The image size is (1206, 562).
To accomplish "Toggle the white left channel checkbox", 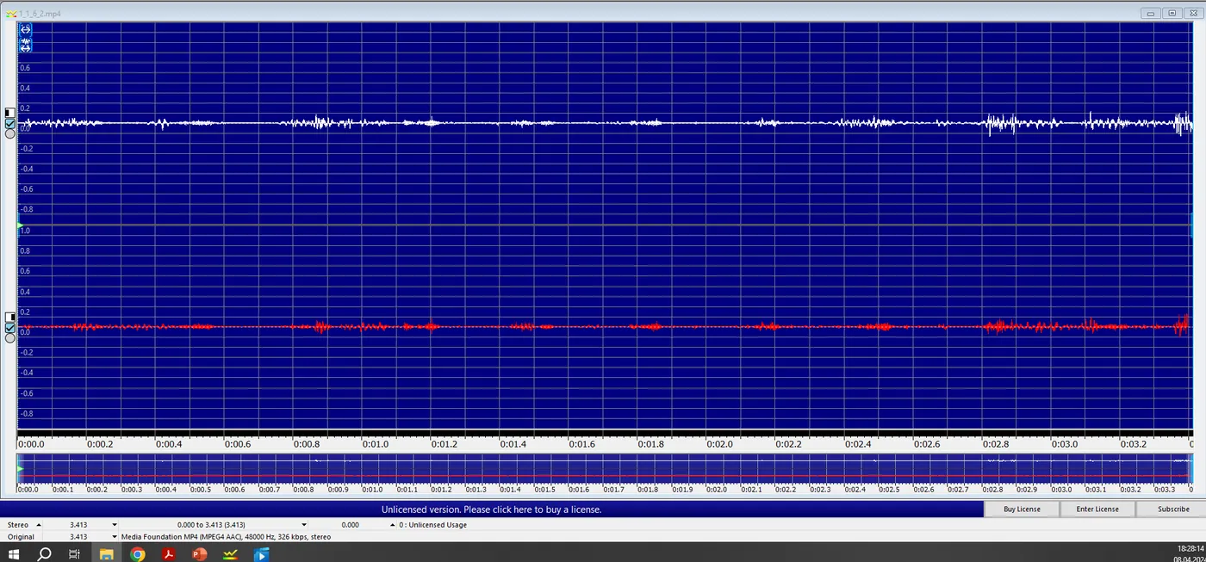I will tap(10, 123).
